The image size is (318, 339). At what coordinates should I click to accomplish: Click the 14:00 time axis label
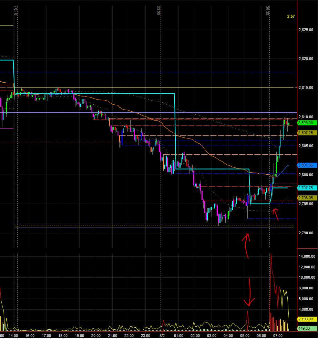click(x=13, y=336)
